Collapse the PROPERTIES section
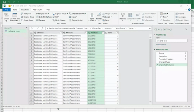 click(x=154, y=35)
